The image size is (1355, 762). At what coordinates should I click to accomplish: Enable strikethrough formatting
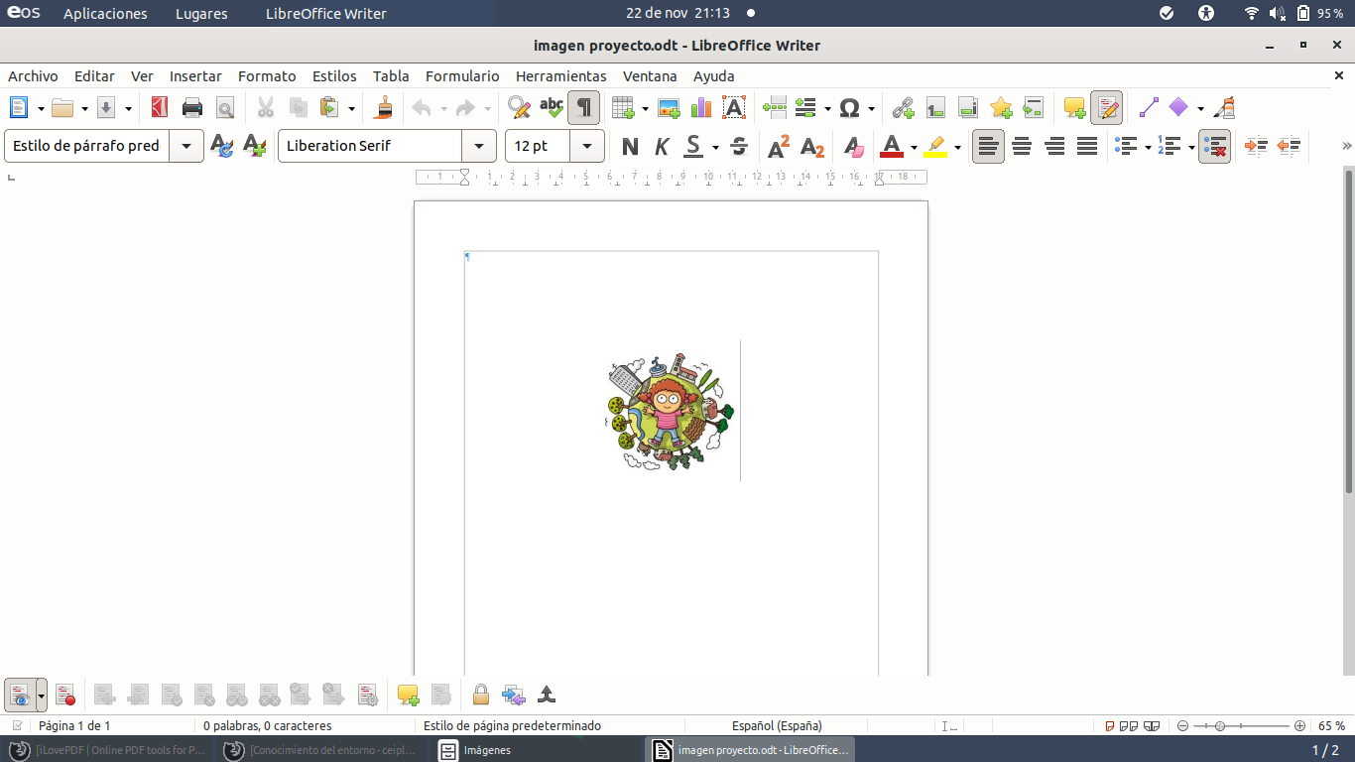click(738, 146)
